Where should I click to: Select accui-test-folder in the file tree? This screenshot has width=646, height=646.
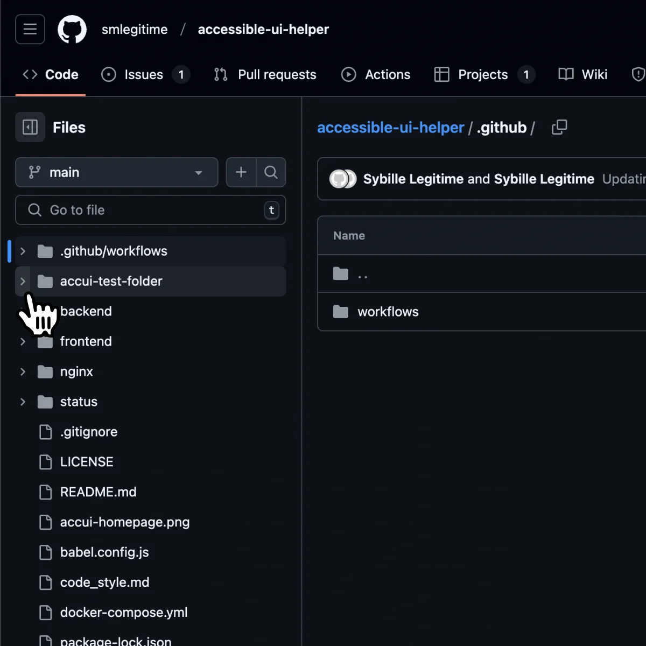tap(151, 281)
